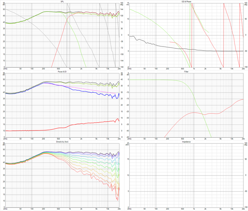The width and height of the screenshot is (248, 211).
Task: Click the 5k label under Power & DI chart
Action: pos(96,139)
